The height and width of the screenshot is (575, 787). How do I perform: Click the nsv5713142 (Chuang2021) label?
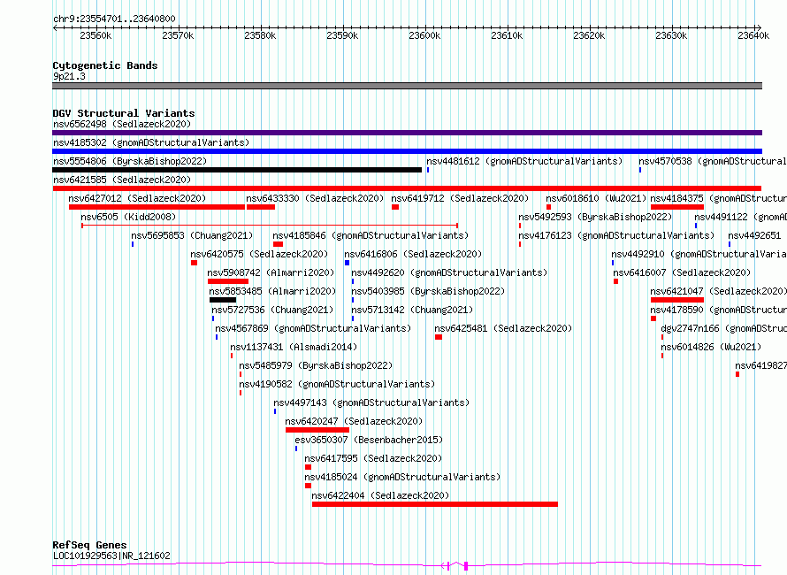click(412, 310)
